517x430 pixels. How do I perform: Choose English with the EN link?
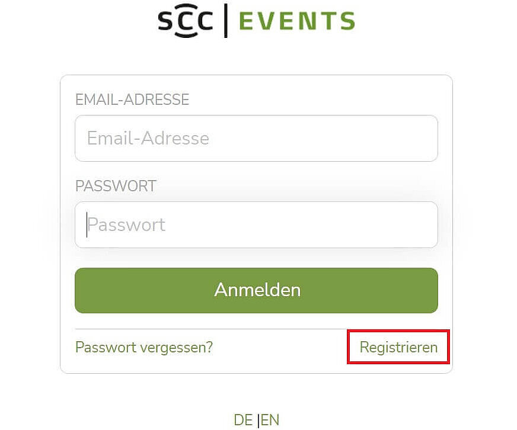(x=270, y=420)
